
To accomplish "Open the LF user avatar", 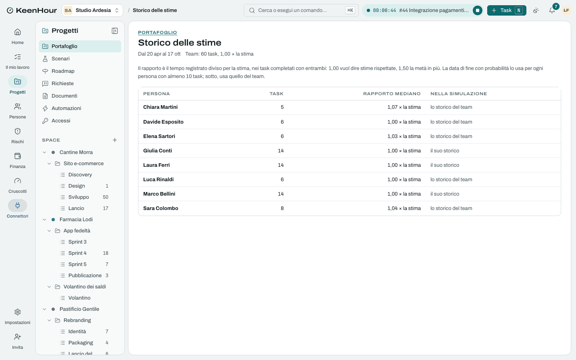I will tap(566, 10).
